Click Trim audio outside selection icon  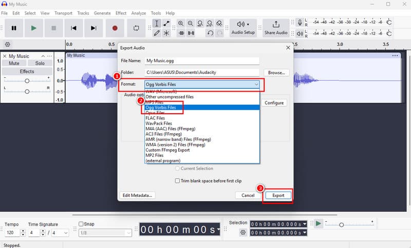pyautogui.click(x=181, y=33)
